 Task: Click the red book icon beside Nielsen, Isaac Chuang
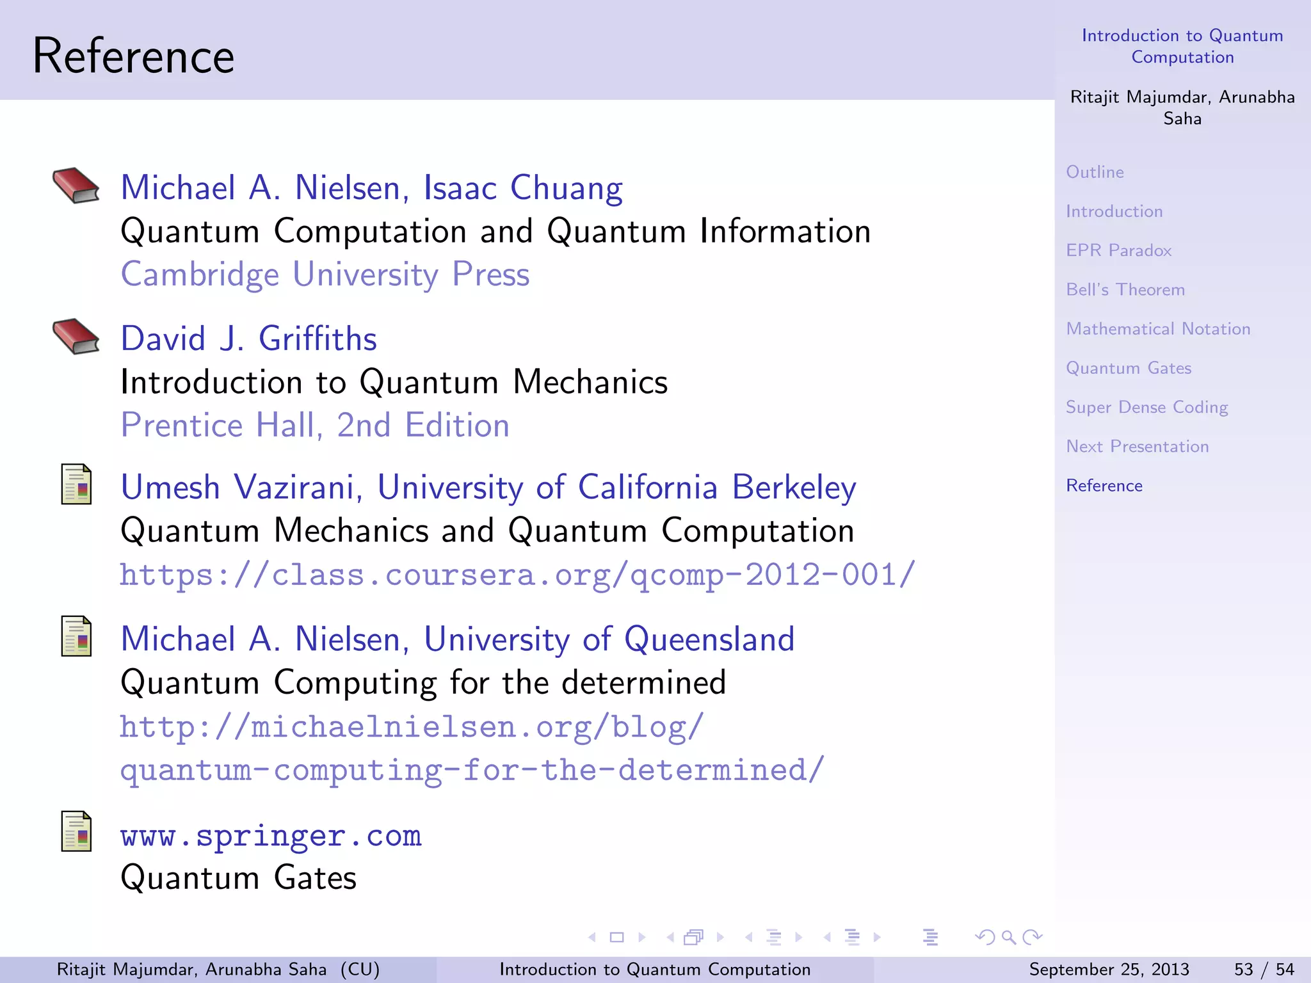76,186
